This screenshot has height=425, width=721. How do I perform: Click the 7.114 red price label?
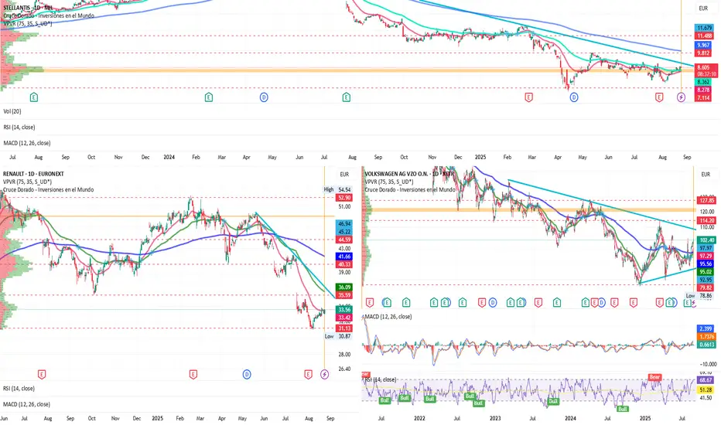pyautogui.click(x=703, y=98)
